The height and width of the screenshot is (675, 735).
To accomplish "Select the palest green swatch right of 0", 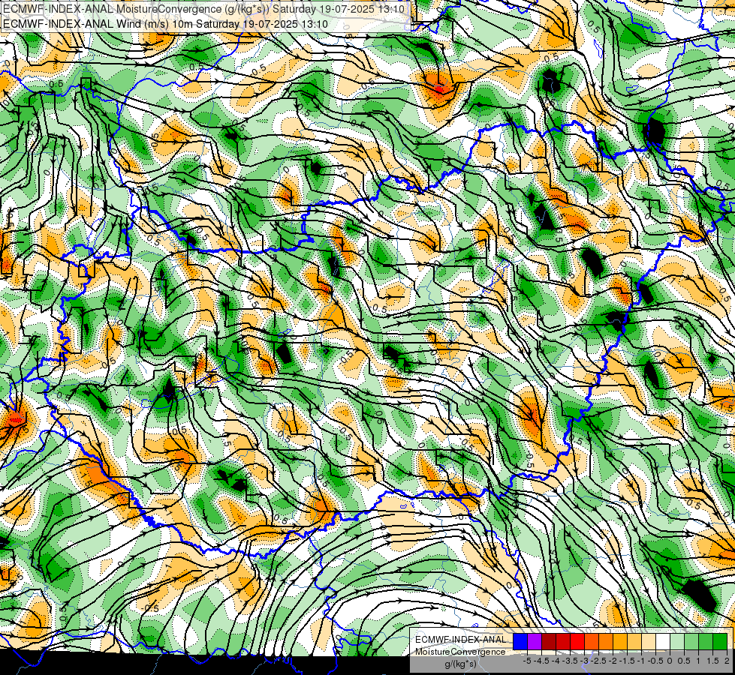I will 677,641.
